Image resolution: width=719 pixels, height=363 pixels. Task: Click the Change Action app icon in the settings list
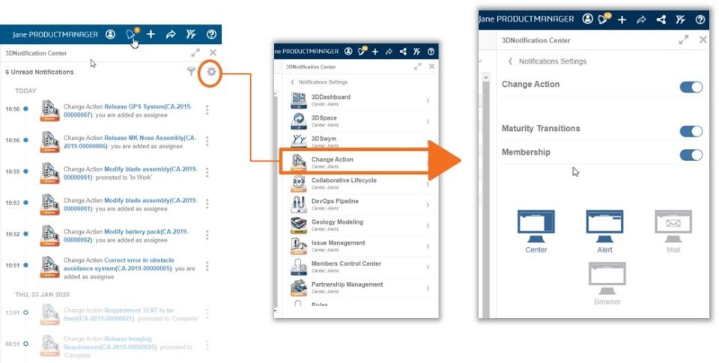[299, 162]
